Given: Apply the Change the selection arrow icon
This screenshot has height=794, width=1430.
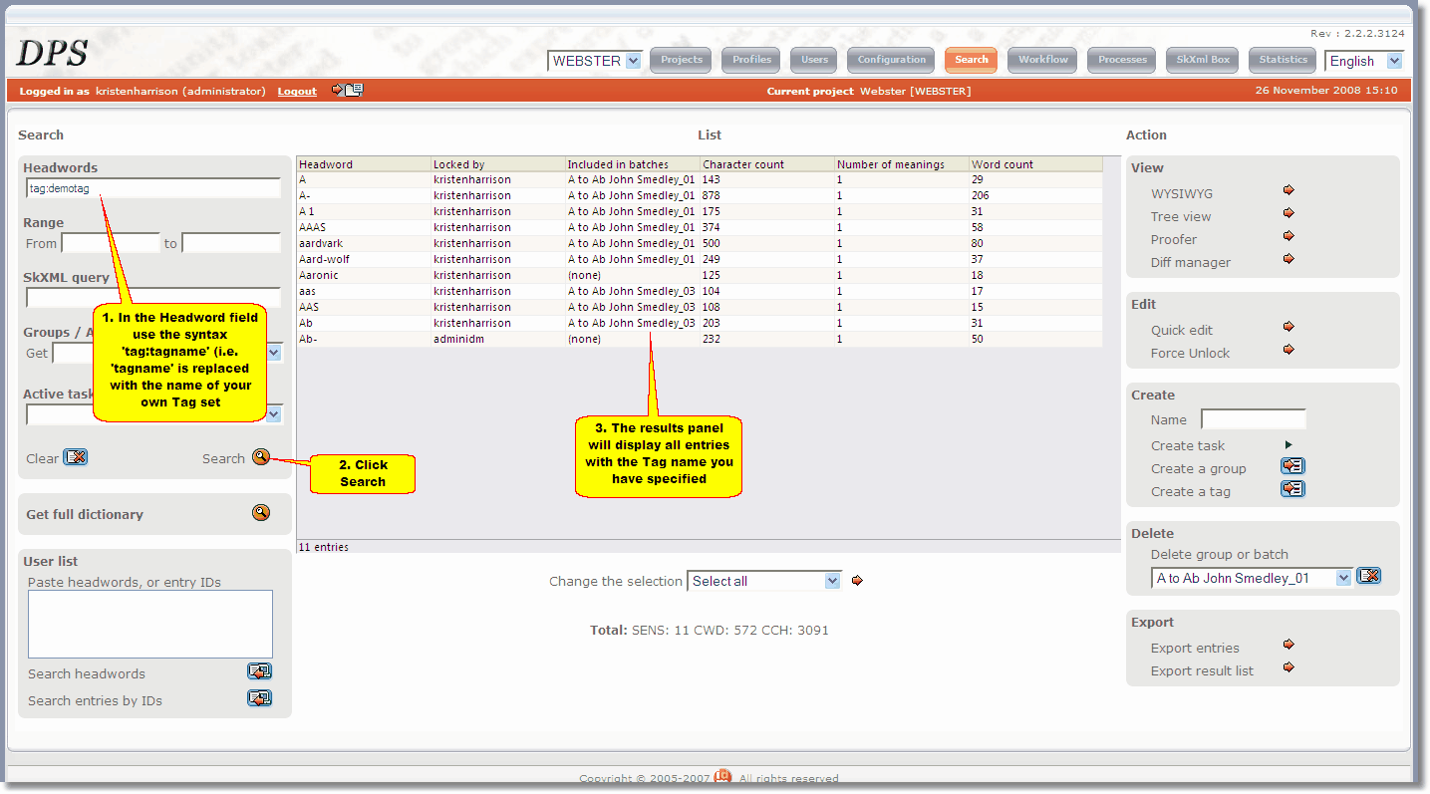Looking at the screenshot, I should point(857,581).
